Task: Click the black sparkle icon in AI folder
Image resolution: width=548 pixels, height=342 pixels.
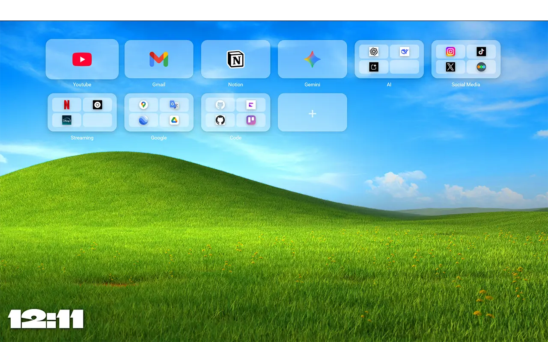Action: tap(374, 67)
